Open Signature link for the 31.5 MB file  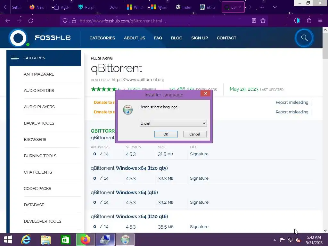pos(199,154)
